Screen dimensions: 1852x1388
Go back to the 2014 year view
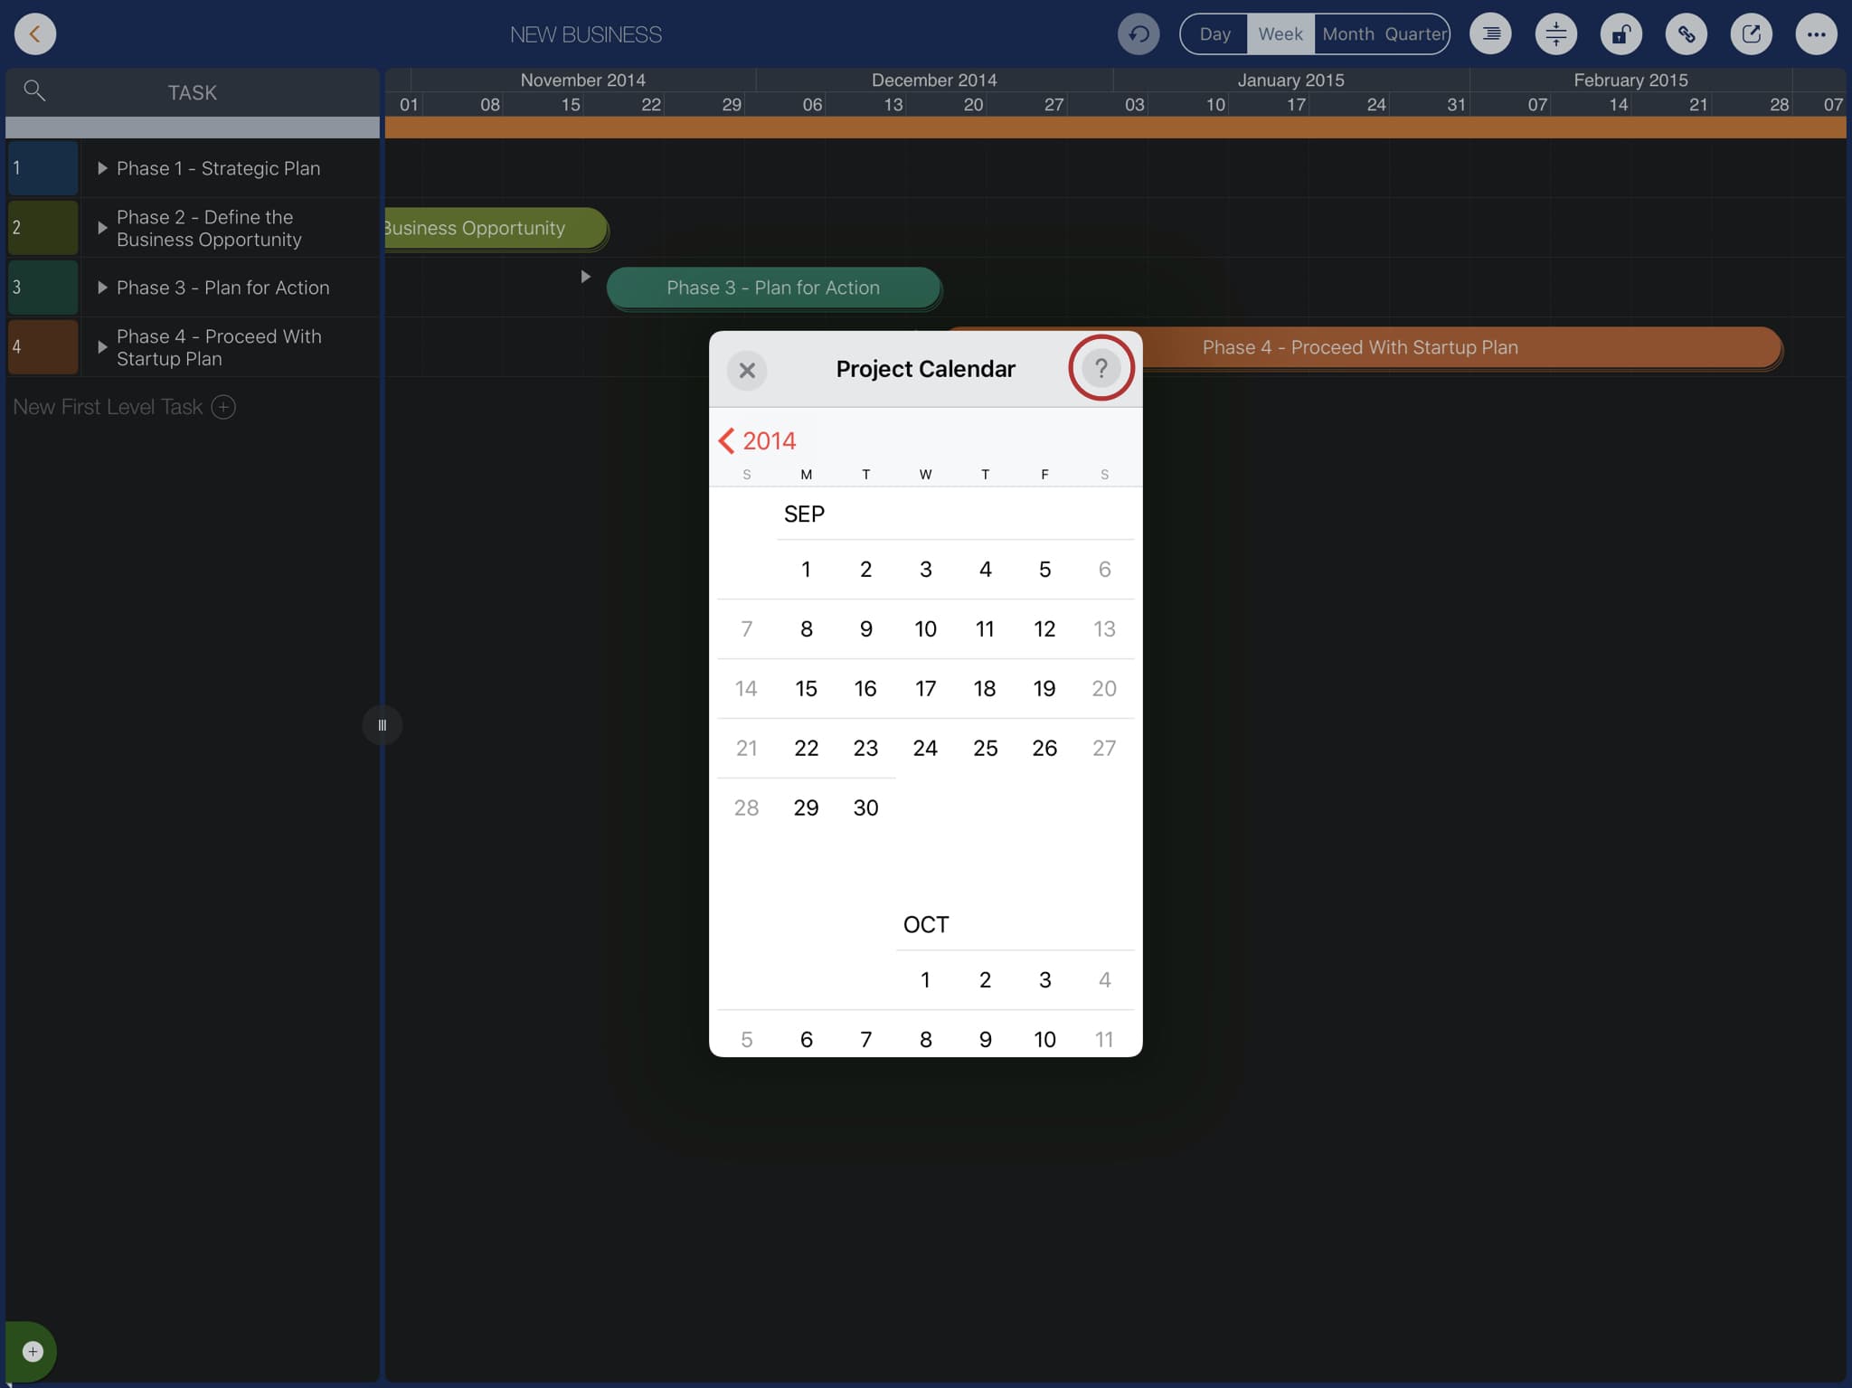757,440
